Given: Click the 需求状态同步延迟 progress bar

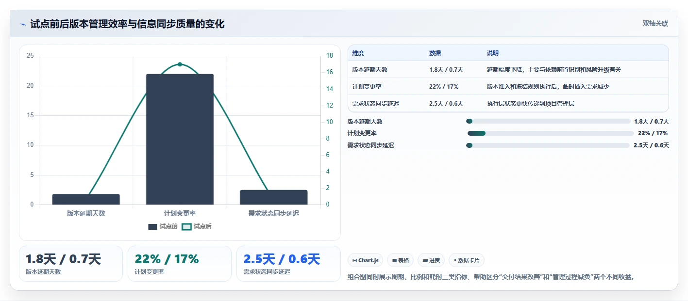Looking at the screenshot, I should [548, 145].
